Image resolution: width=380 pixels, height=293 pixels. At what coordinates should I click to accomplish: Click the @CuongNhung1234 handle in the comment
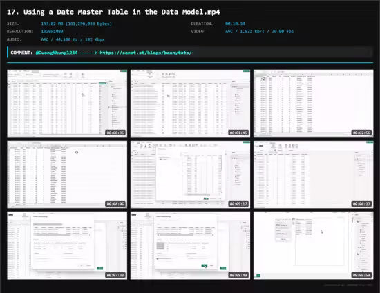(x=57, y=53)
